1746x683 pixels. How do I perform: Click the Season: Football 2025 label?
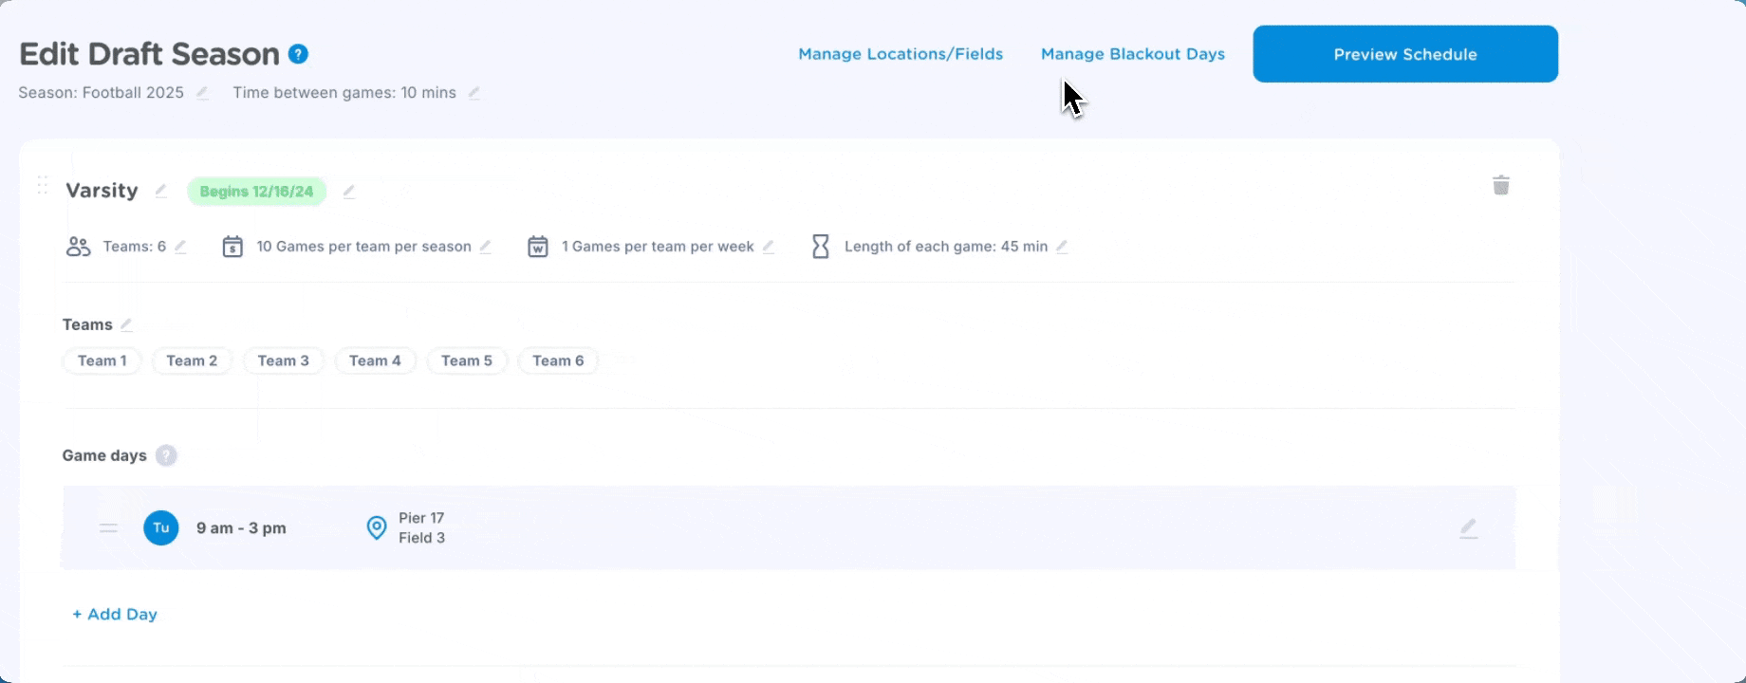click(x=101, y=93)
